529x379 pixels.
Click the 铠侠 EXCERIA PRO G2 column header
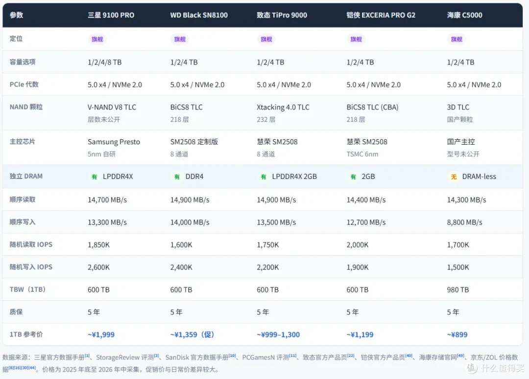tap(381, 15)
